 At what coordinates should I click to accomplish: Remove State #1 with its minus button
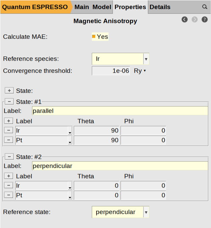[9, 102]
